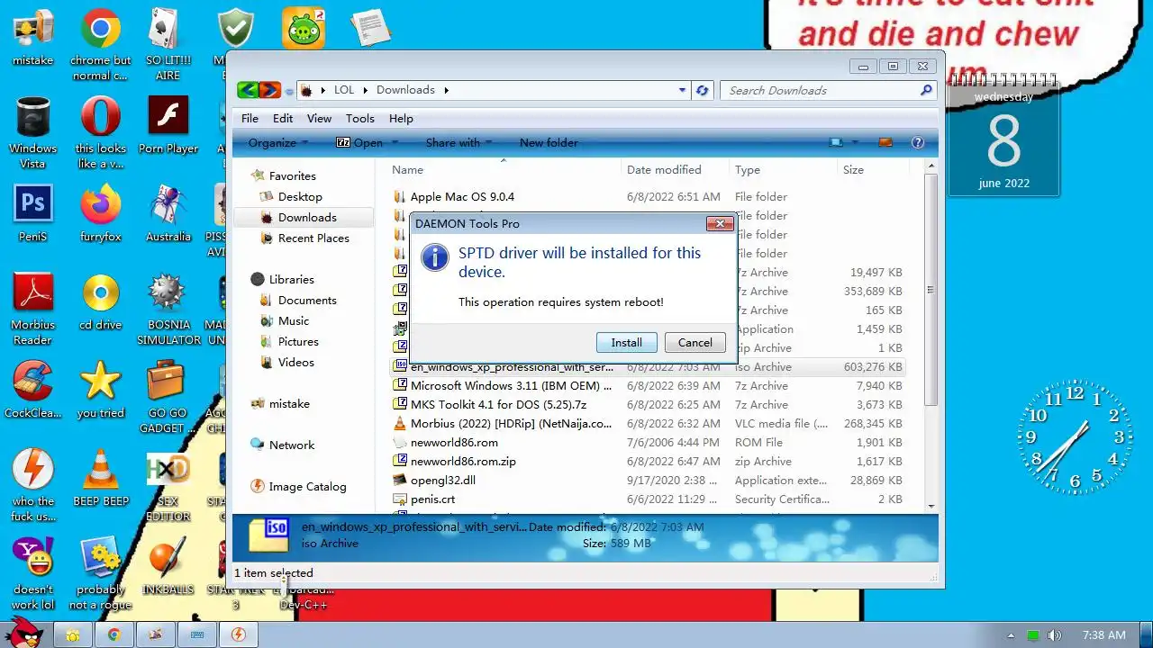Toggle the preview pane button
This screenshot has width=1153, height=648.
click(885, 142)
